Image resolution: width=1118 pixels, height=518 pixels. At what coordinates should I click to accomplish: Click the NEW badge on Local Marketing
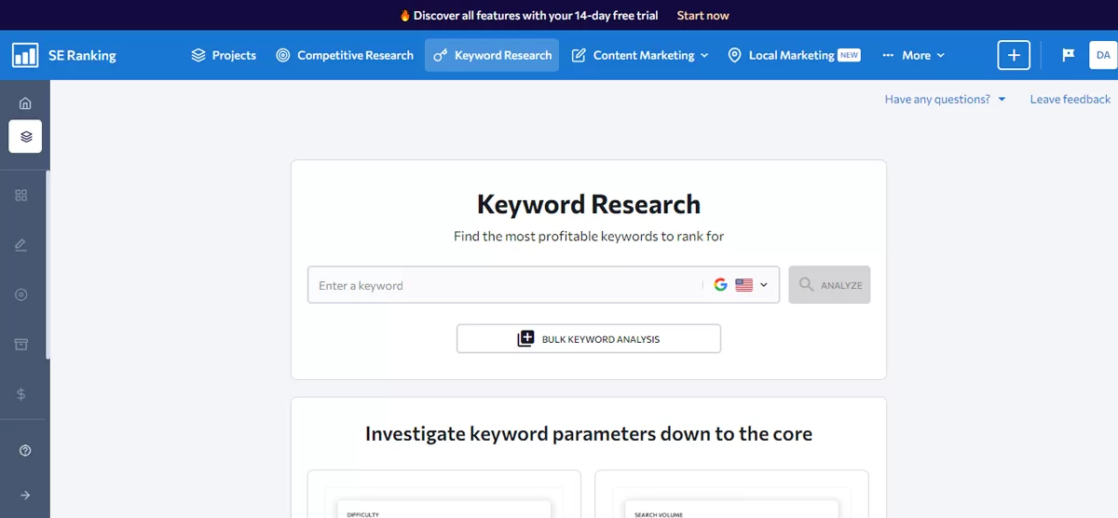[849, 55]
